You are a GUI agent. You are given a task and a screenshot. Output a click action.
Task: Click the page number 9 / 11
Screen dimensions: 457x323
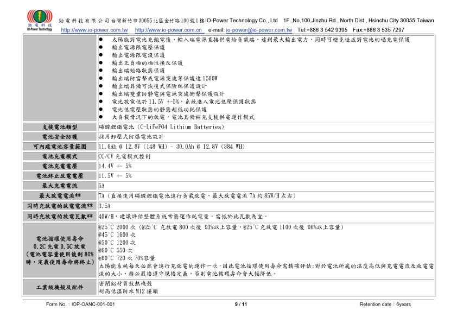click(240, 304)
